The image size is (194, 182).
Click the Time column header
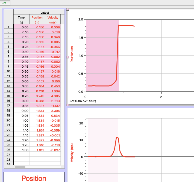[x=21, y=20]
